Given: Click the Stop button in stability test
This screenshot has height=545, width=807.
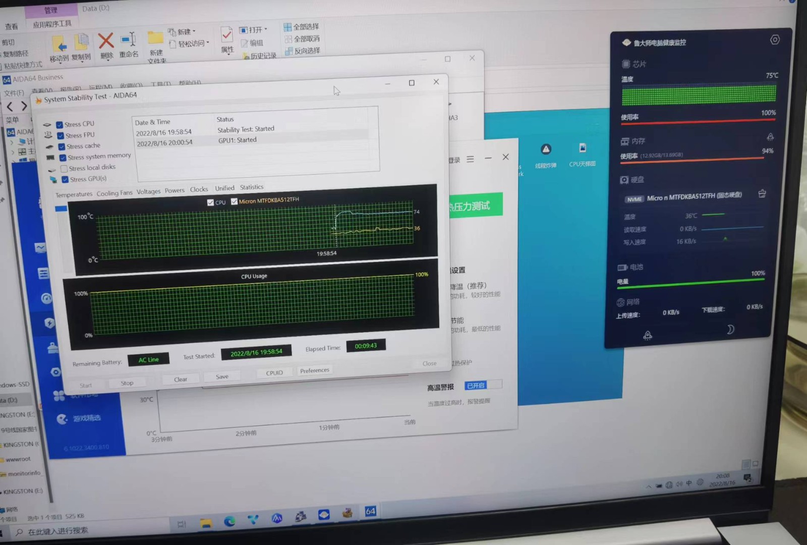Looking at the screenshot, I should click(x=127, y=384).
